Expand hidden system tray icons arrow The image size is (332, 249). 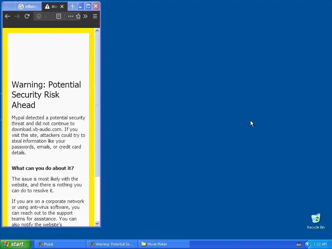[x=308, y=244]
